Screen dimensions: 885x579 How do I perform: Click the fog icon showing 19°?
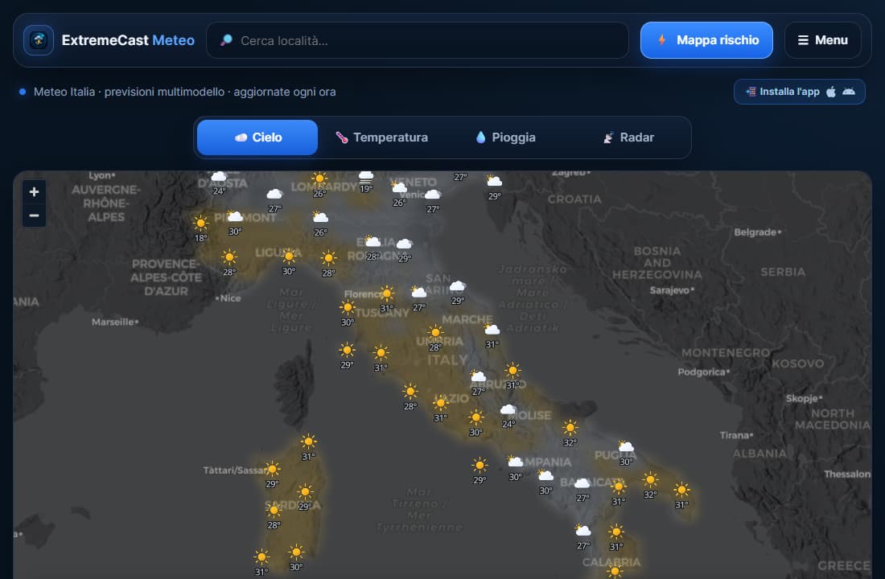click(x=366, y=177)
